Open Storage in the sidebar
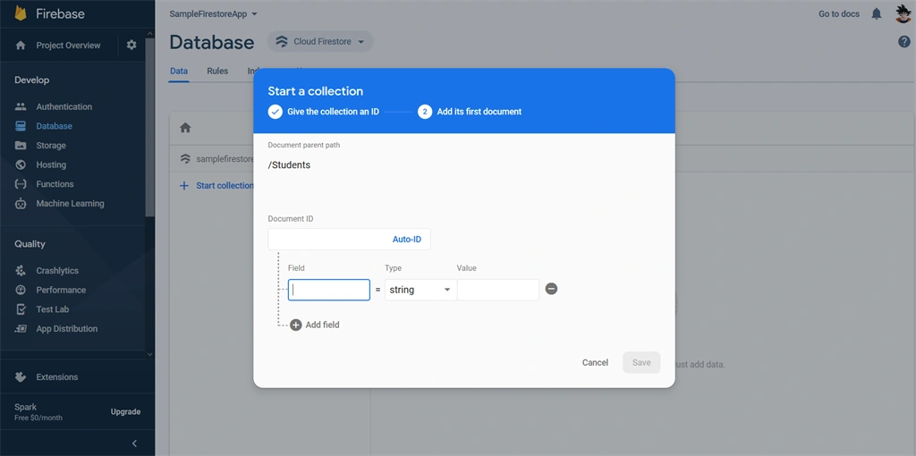Viewport: 916px width, 456px height. [x=51, y=146]
